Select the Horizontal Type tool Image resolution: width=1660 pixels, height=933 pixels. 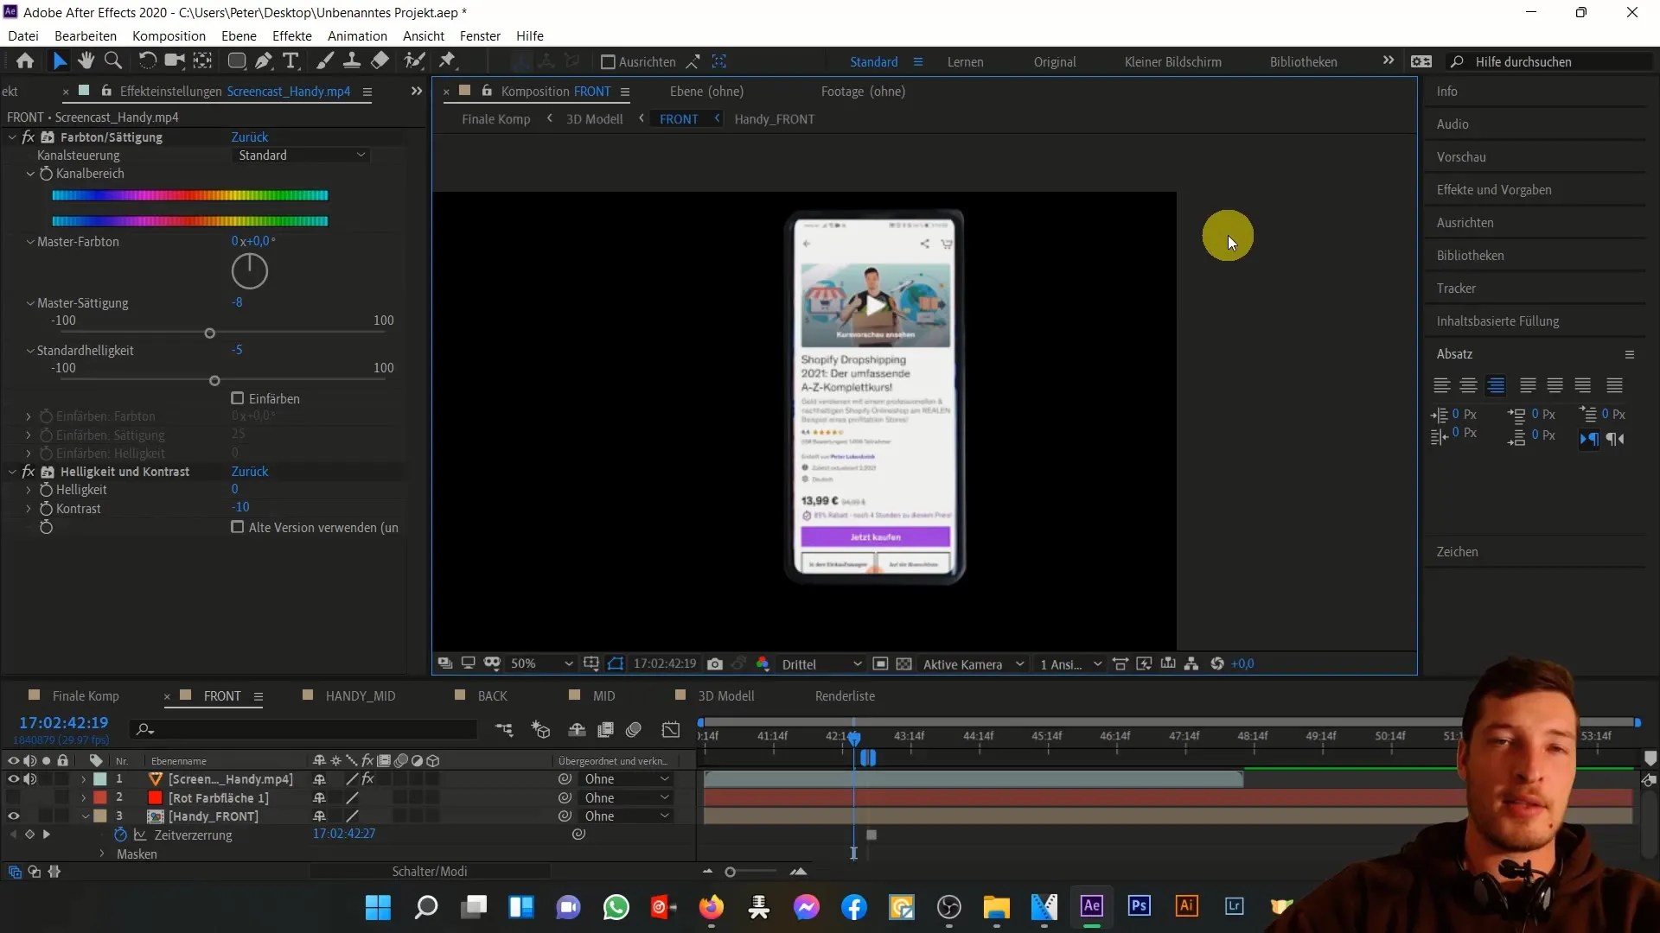tap(291, 61)
